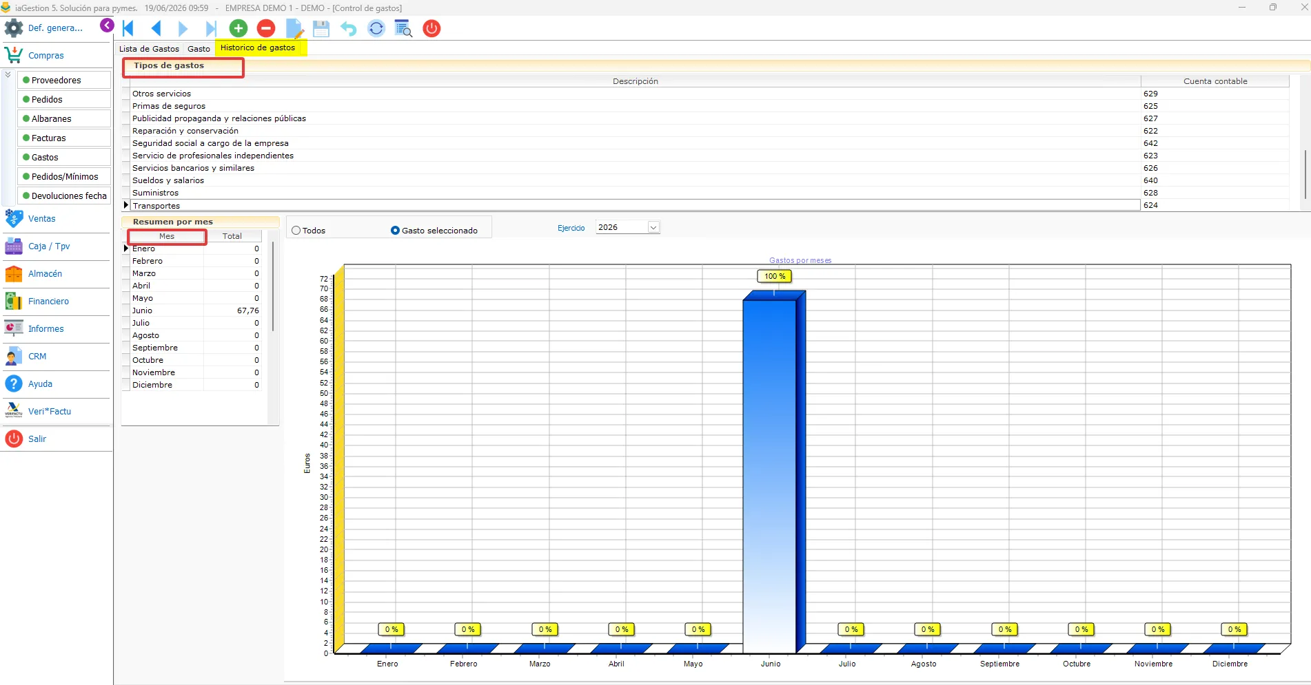Click the red delete record icon

click(x=266, y=28)
